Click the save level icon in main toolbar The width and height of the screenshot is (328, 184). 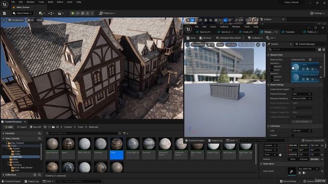click(5, 13)
